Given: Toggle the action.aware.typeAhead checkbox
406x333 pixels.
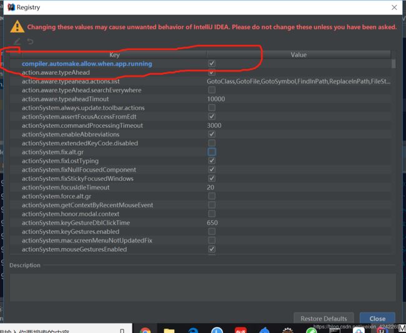Looking at the screenshot, I should click(x=212, y=72).
